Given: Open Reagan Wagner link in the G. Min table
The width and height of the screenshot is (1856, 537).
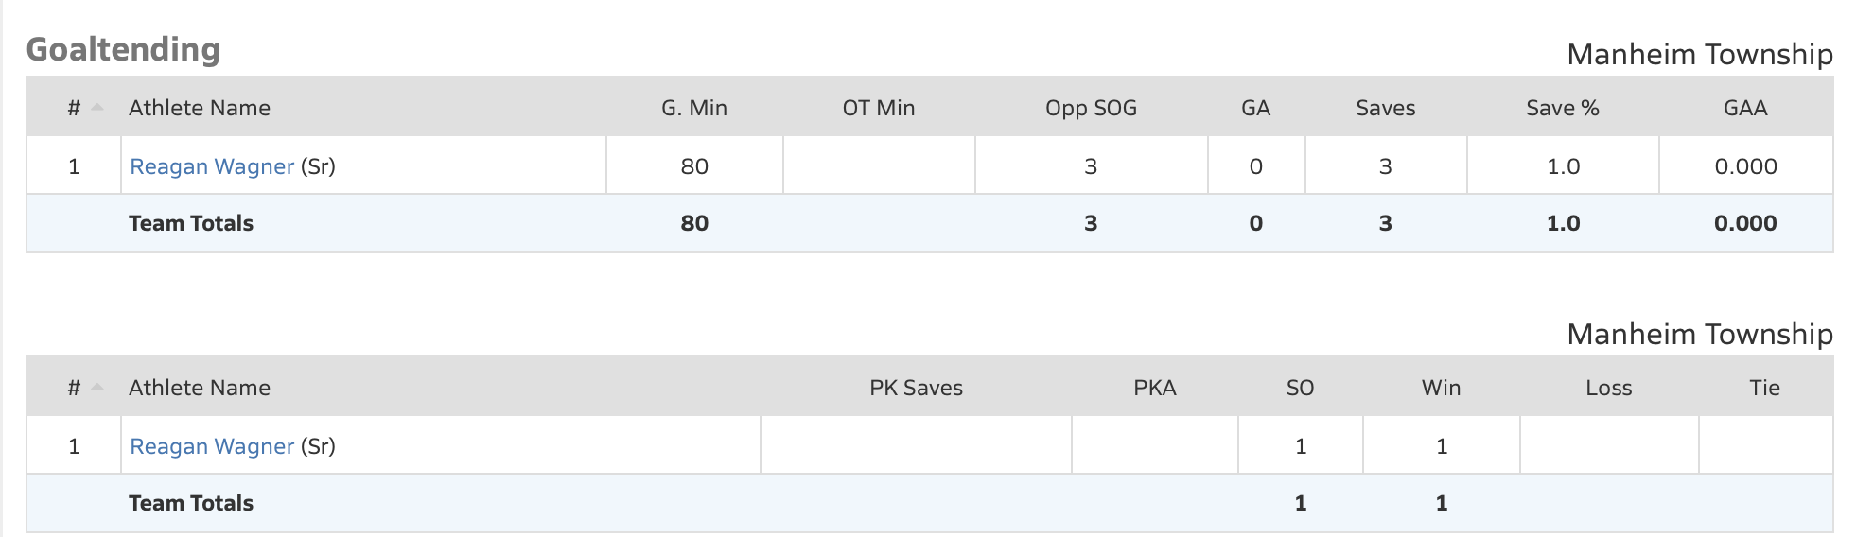Looking at the screenshot, I should [212, 166].
